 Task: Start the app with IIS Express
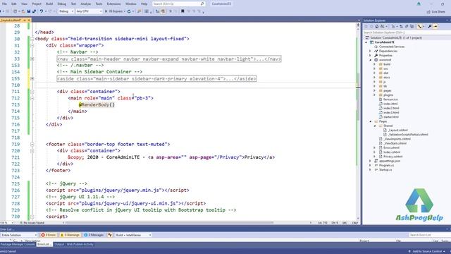pyautogui.click(x=114, y=11)
